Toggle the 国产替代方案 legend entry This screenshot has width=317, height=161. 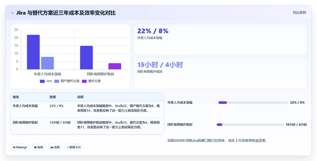[x=67, y=81]
